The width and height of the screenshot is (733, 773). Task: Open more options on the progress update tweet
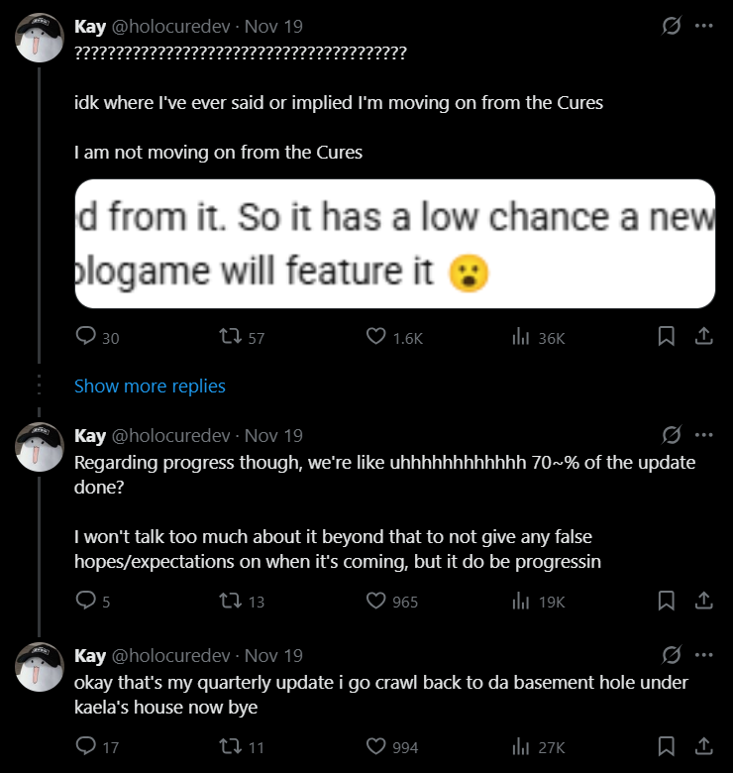[x=704, y=435]
